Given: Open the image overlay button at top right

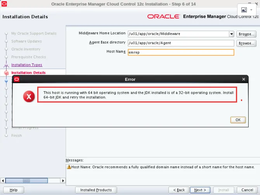Looking at the screenshot, I should click(x=244, y=10).
